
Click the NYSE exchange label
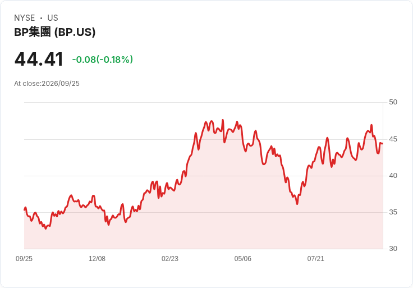coord(25,18)
